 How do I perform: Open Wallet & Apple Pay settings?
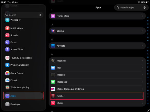[24, 88]
